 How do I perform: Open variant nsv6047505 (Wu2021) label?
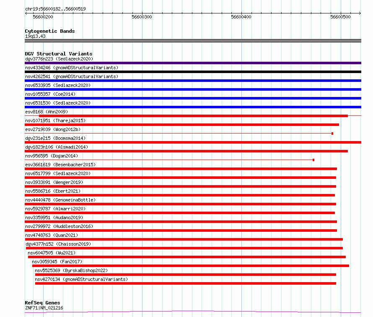[52, 253]
